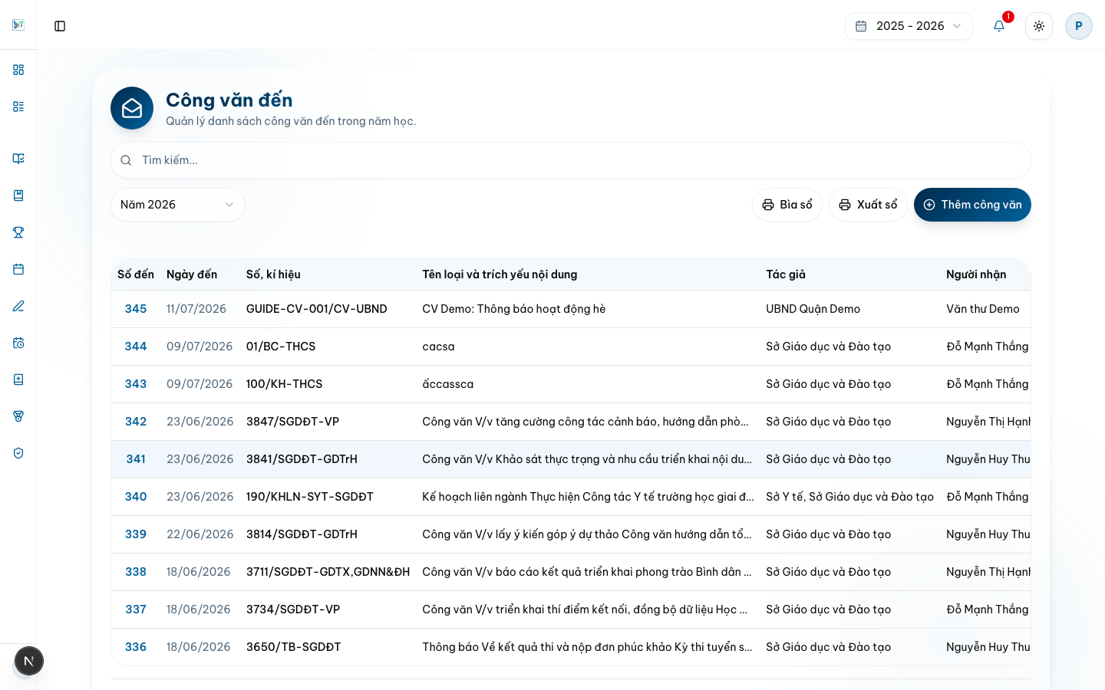Open the pen edit icon in sidebar

[x=18, y=306]
